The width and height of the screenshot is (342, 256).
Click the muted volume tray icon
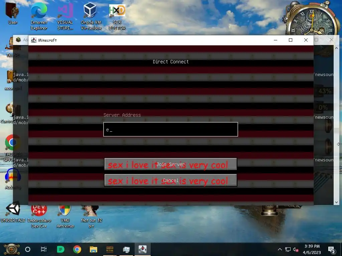296,249
